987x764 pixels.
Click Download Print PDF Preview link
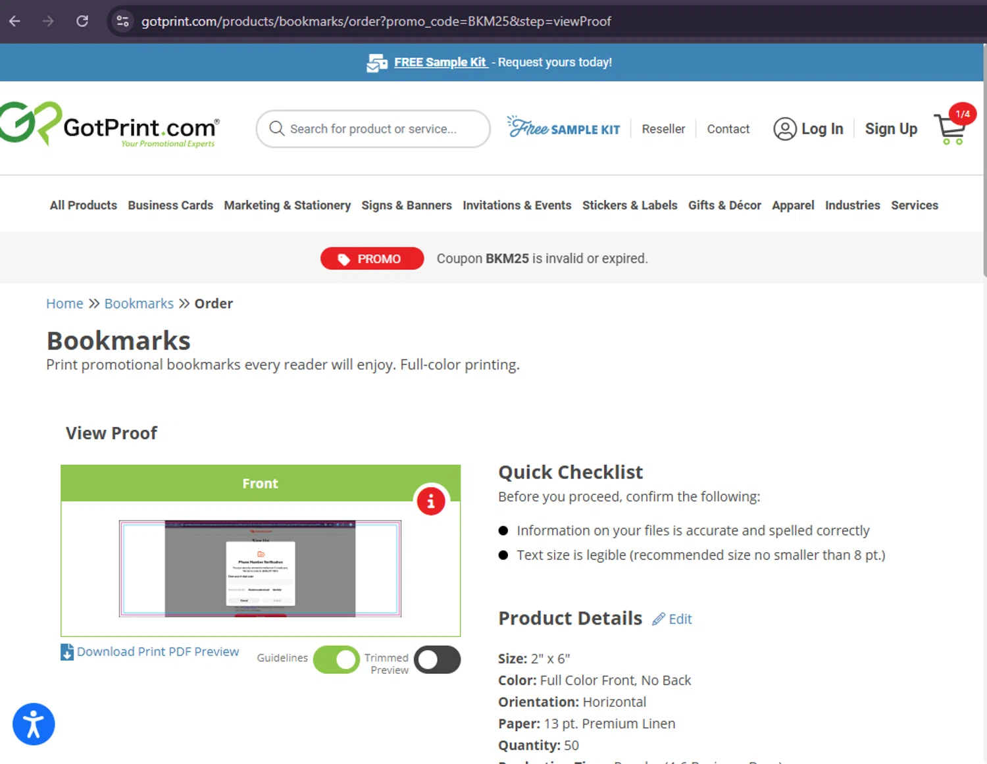158,651
